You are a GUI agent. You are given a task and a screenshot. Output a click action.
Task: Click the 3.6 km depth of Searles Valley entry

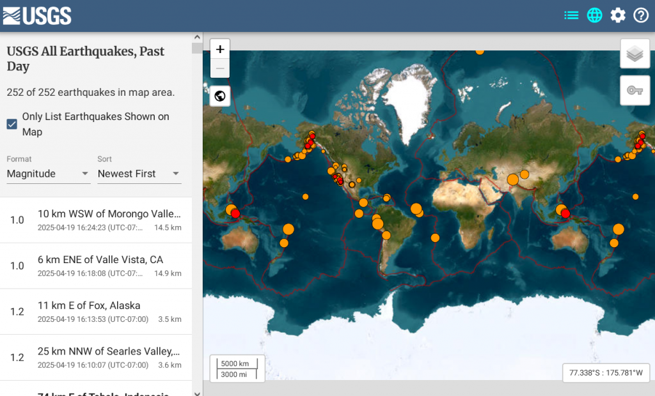(x=170, y=365)
